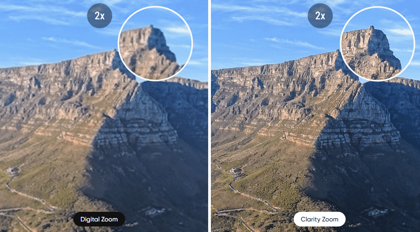
Task: Click inside the blurry magnifier circle preview
Action: (x=155, y=43)
